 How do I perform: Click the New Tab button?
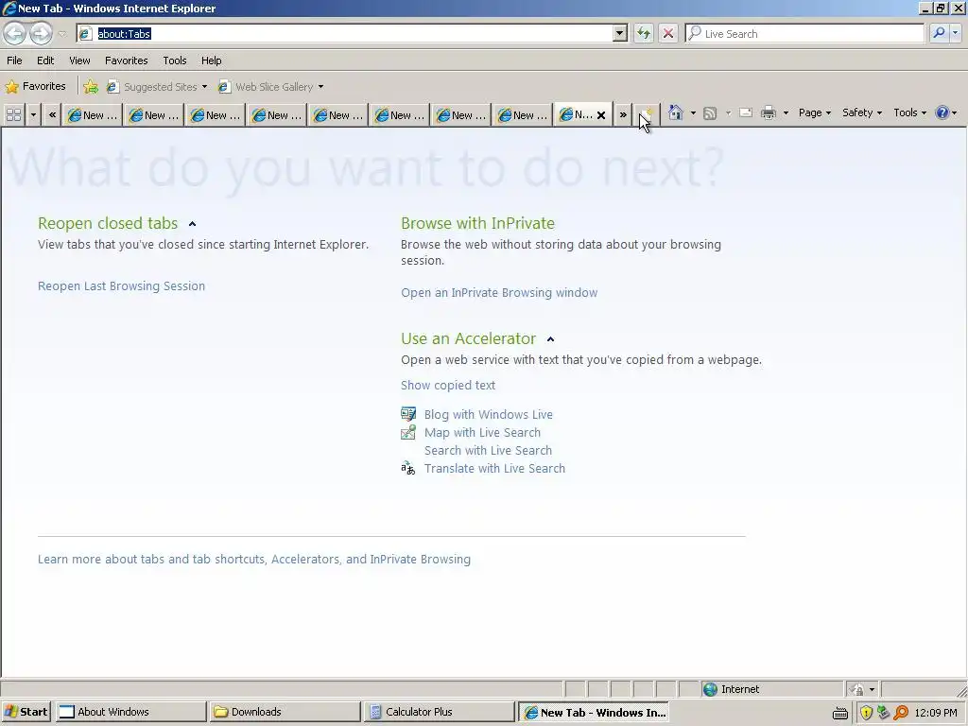646,114
